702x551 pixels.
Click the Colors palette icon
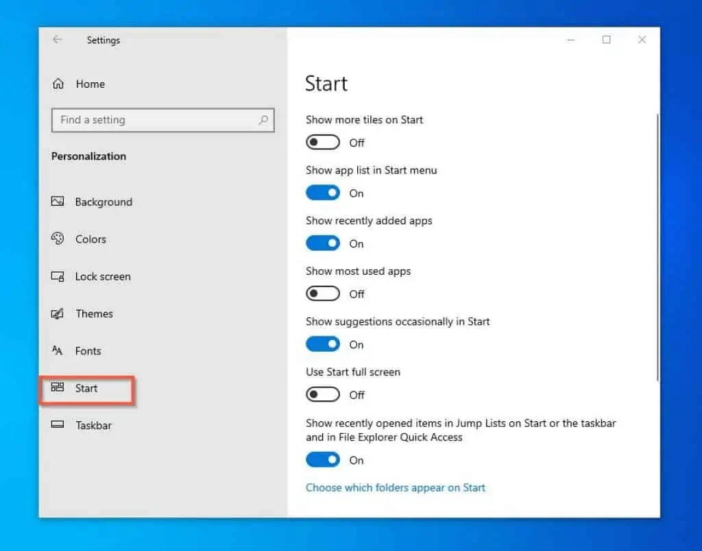coord(58,238)
